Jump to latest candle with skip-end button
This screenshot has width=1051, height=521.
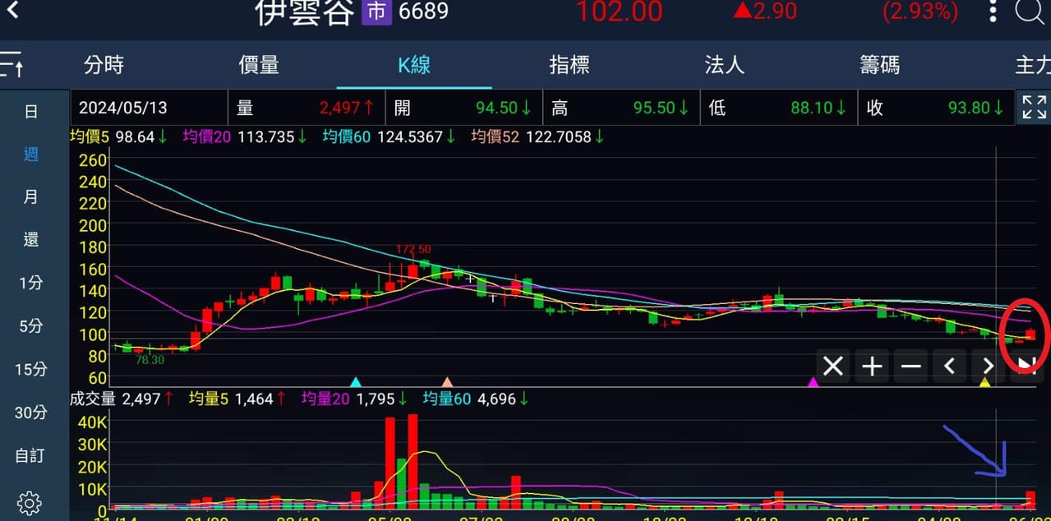[x=1026, y=366]
